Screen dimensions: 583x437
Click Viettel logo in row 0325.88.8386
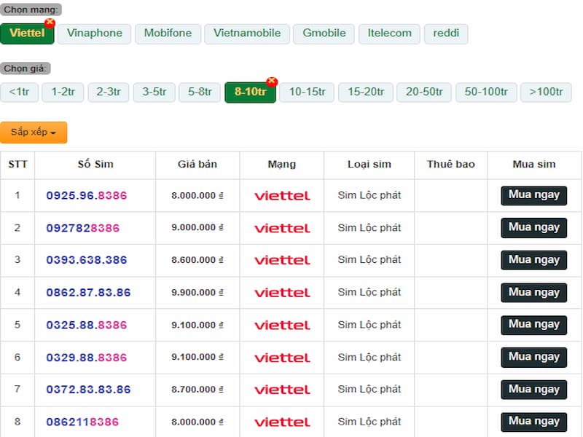(282, 325)
